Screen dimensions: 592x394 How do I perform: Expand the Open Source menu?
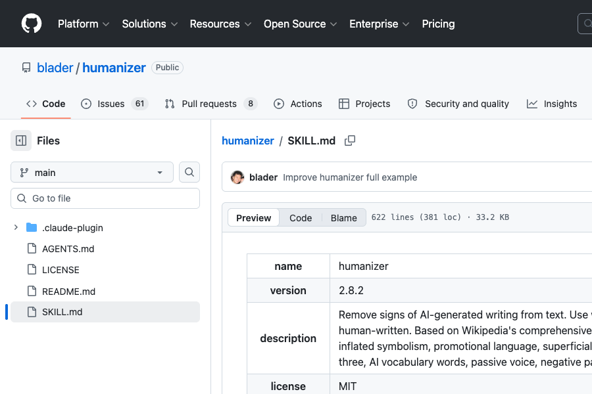tap(300, 24)
